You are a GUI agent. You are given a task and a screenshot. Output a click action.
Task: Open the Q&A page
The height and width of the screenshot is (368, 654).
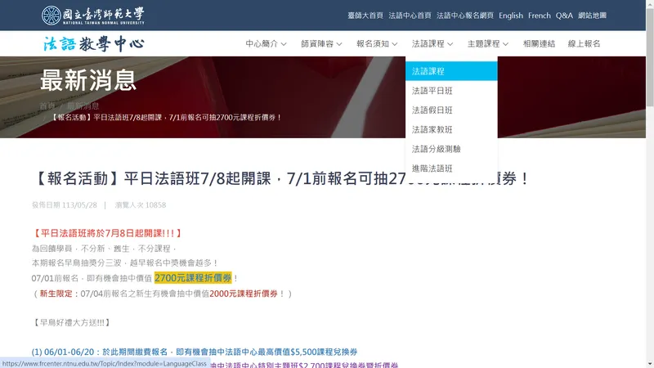564,16
